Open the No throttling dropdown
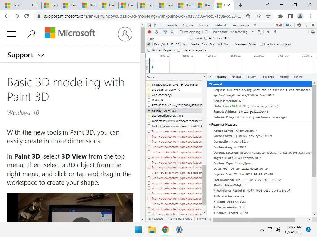Viewport: 317px width, 237px height. [242, 32]
